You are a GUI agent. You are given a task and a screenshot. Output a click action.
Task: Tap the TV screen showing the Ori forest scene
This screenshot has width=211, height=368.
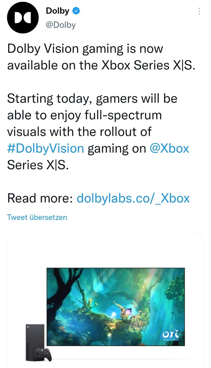coord(116,306)
